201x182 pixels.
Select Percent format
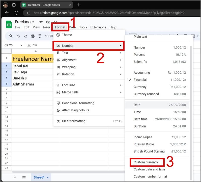point(157,55)
